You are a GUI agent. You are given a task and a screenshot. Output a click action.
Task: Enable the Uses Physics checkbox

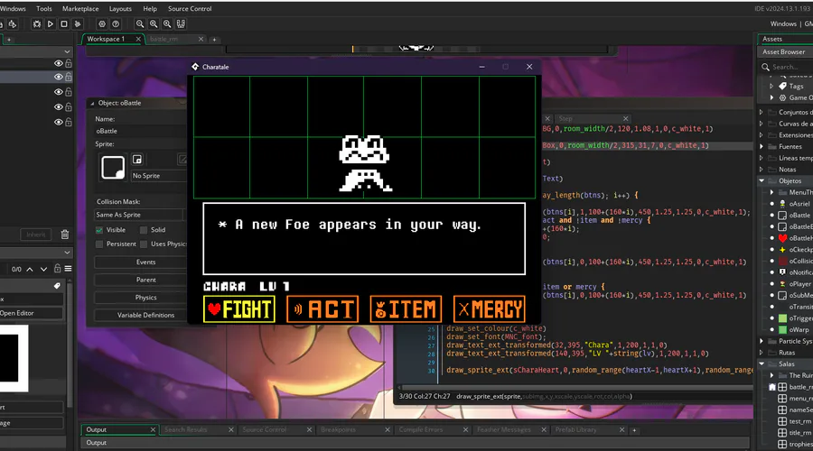(144, 244)
